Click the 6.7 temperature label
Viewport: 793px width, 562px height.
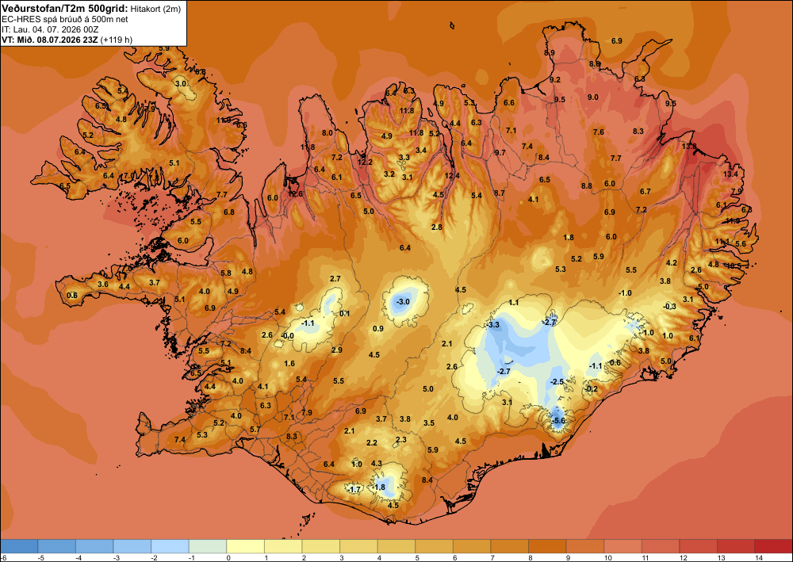click(645, 192)
